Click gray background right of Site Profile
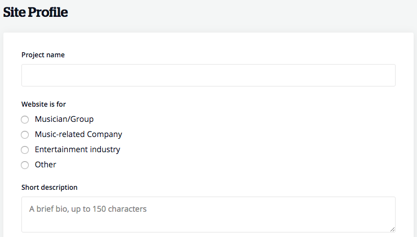Viewport: 417px width, 237px height. click(254, 13)
